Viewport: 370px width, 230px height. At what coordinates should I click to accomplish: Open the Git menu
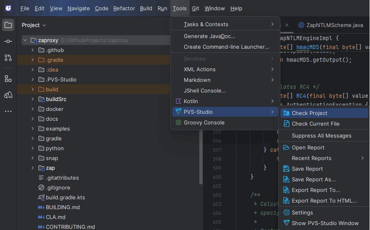pyautogui.click(x=196, y=8)
